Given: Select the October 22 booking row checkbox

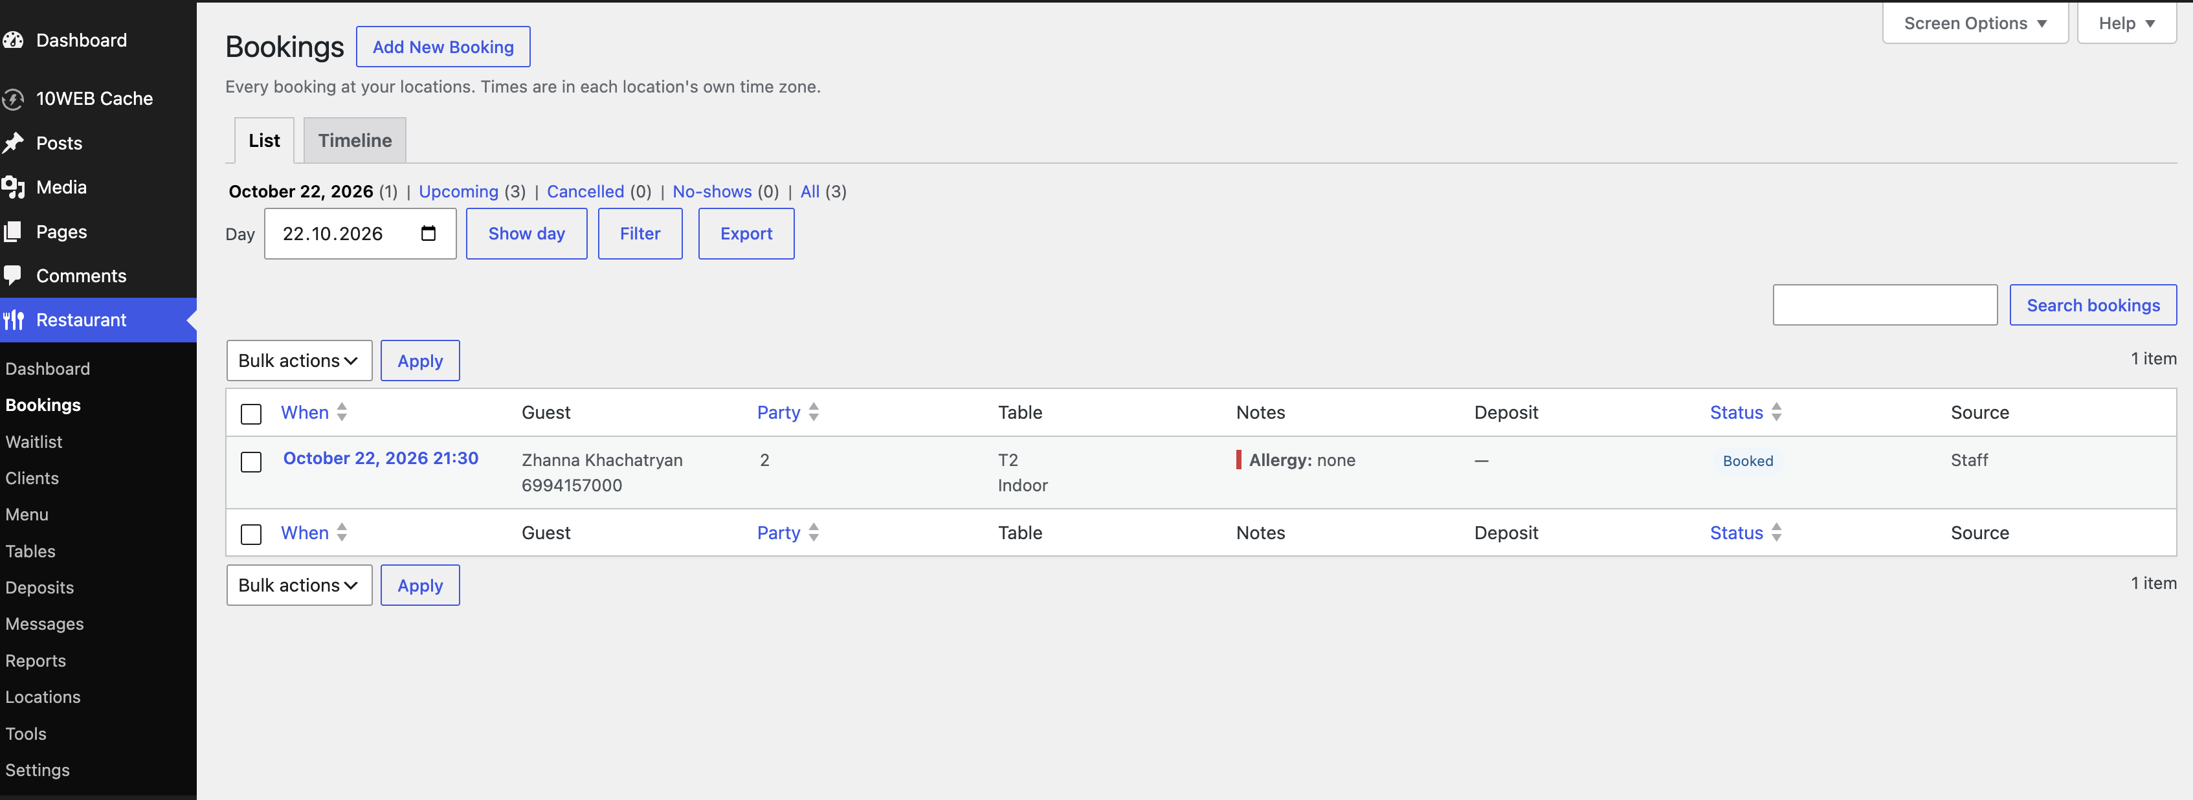Looking at the screenshot, I should click(x=251, y=461).
